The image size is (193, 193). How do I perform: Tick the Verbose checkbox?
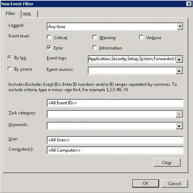pos(141,37)
